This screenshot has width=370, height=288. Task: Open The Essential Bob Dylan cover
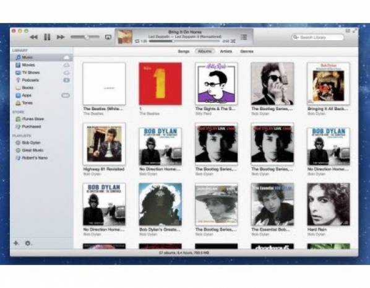click(272, 204)
